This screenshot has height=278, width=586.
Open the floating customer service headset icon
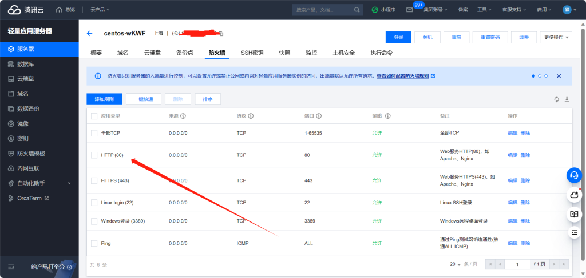[574, 175]
